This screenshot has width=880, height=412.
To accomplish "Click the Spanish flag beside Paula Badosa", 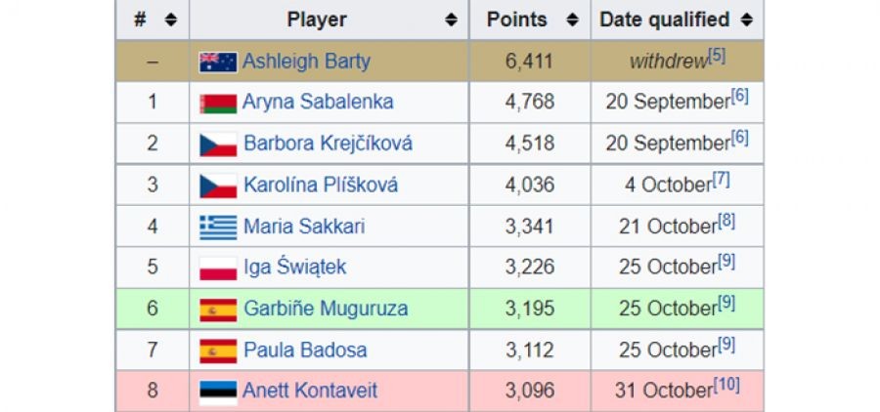I will (x=218, y=350).
